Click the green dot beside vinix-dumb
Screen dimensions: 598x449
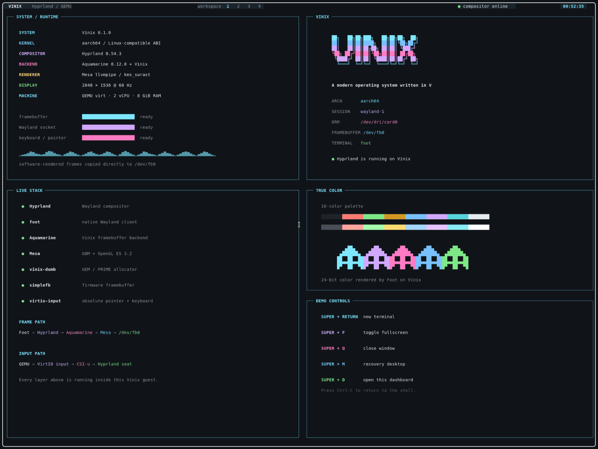23,270
